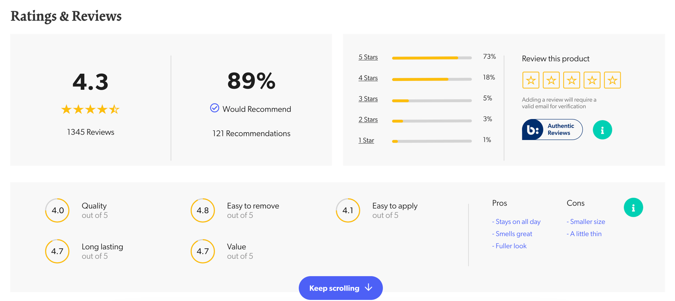Click the 5 Stars rating progress bar
Viewport: 675px width, 301px height.
tap(432, 58)
